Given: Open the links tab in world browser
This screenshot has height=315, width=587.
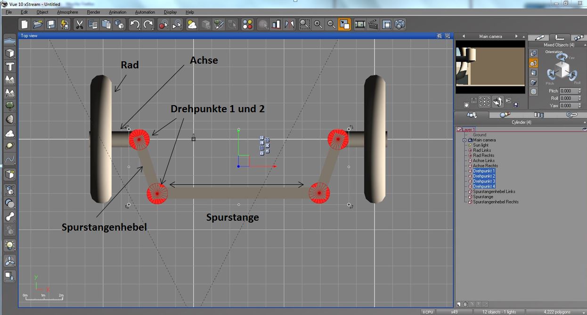Looking at the screenshot, I should [571, 115].
